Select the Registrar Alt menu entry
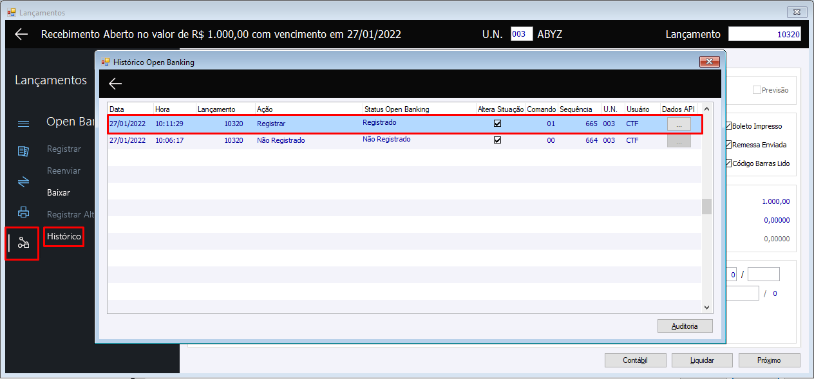The image size is (814, 379). click(71, 214)
